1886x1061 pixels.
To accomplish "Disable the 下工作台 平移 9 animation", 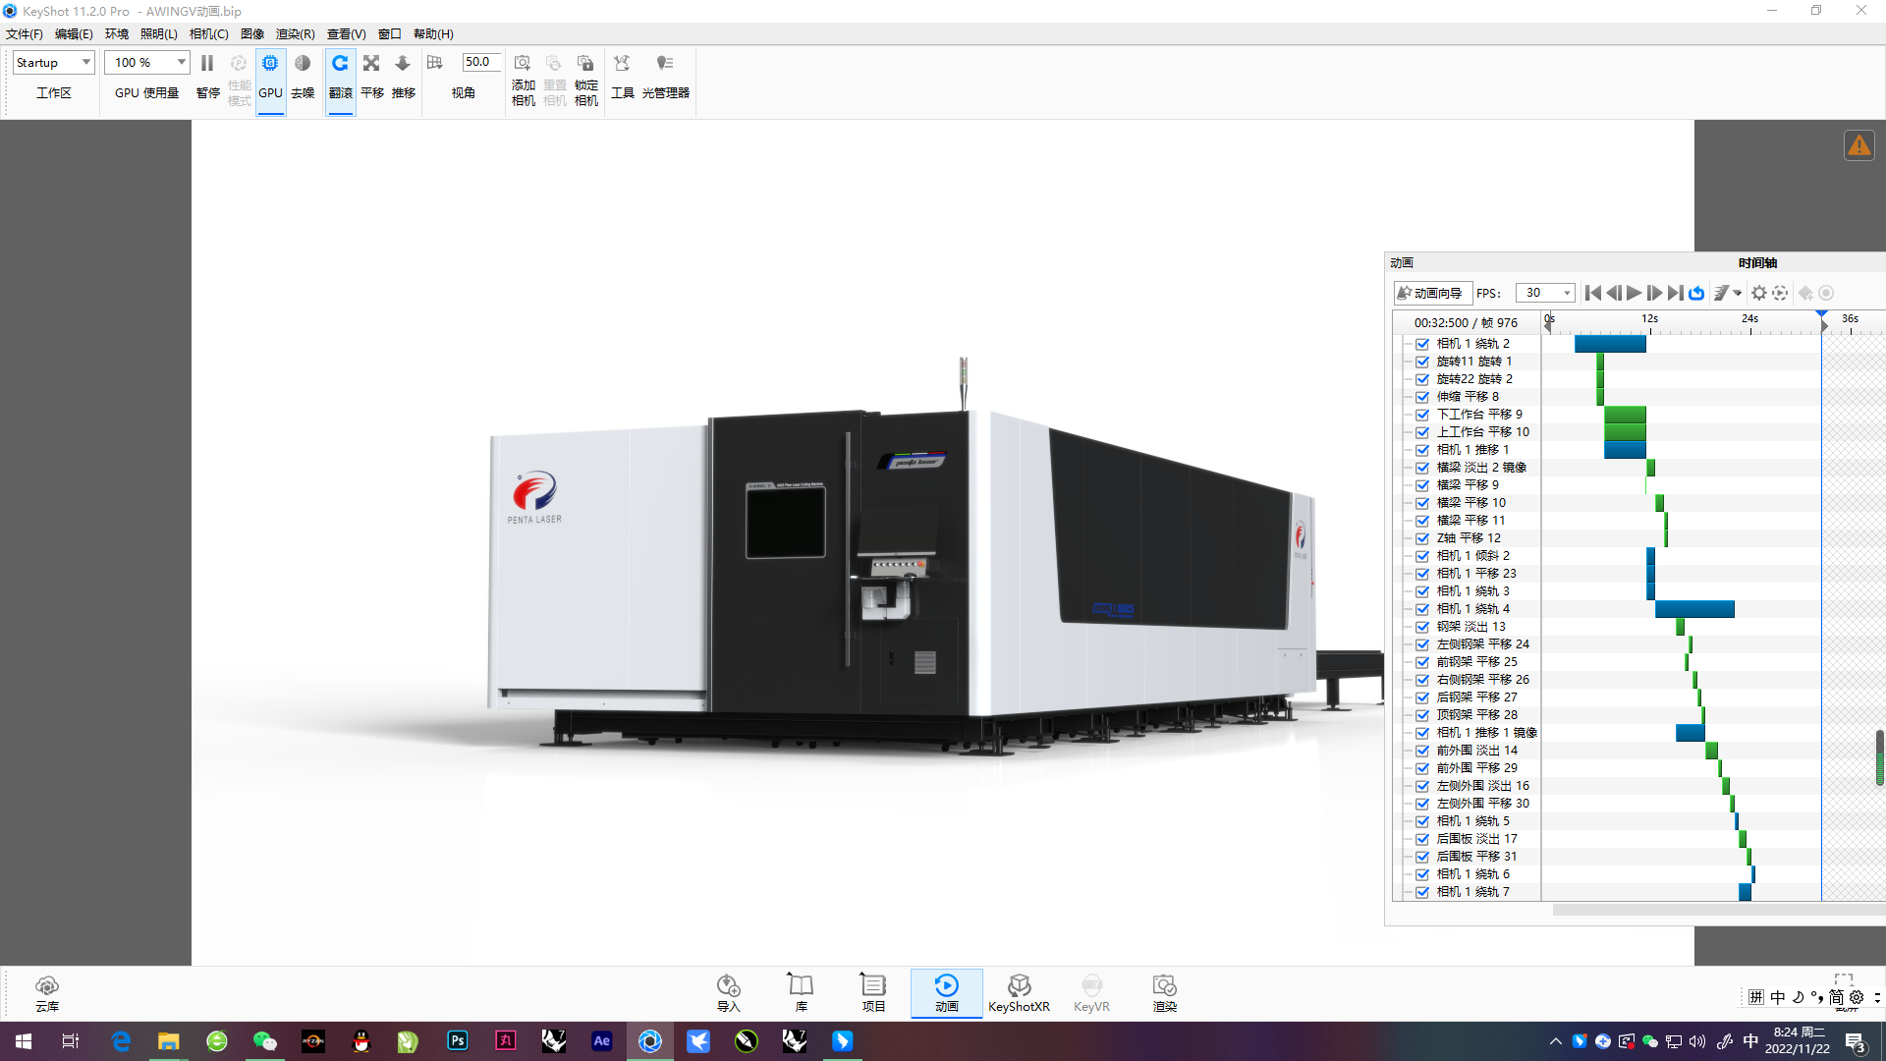I will 1422,414.
